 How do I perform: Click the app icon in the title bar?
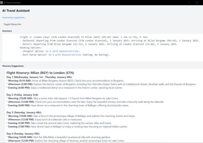pyautogui.click(x=2, y=3)
